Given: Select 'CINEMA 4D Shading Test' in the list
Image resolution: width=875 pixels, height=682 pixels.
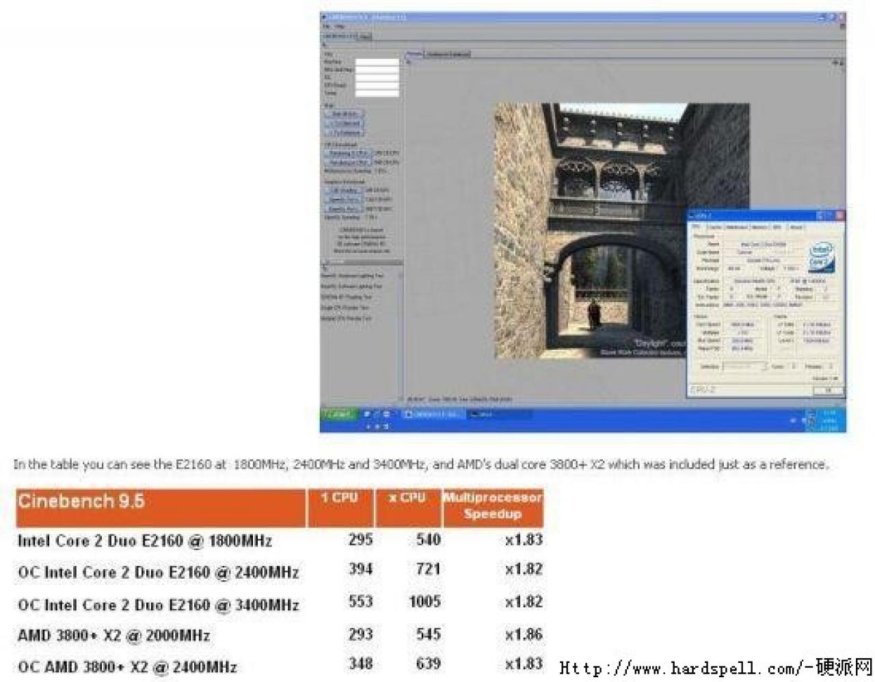Looking at the screenshot, I should coord(347,297).
